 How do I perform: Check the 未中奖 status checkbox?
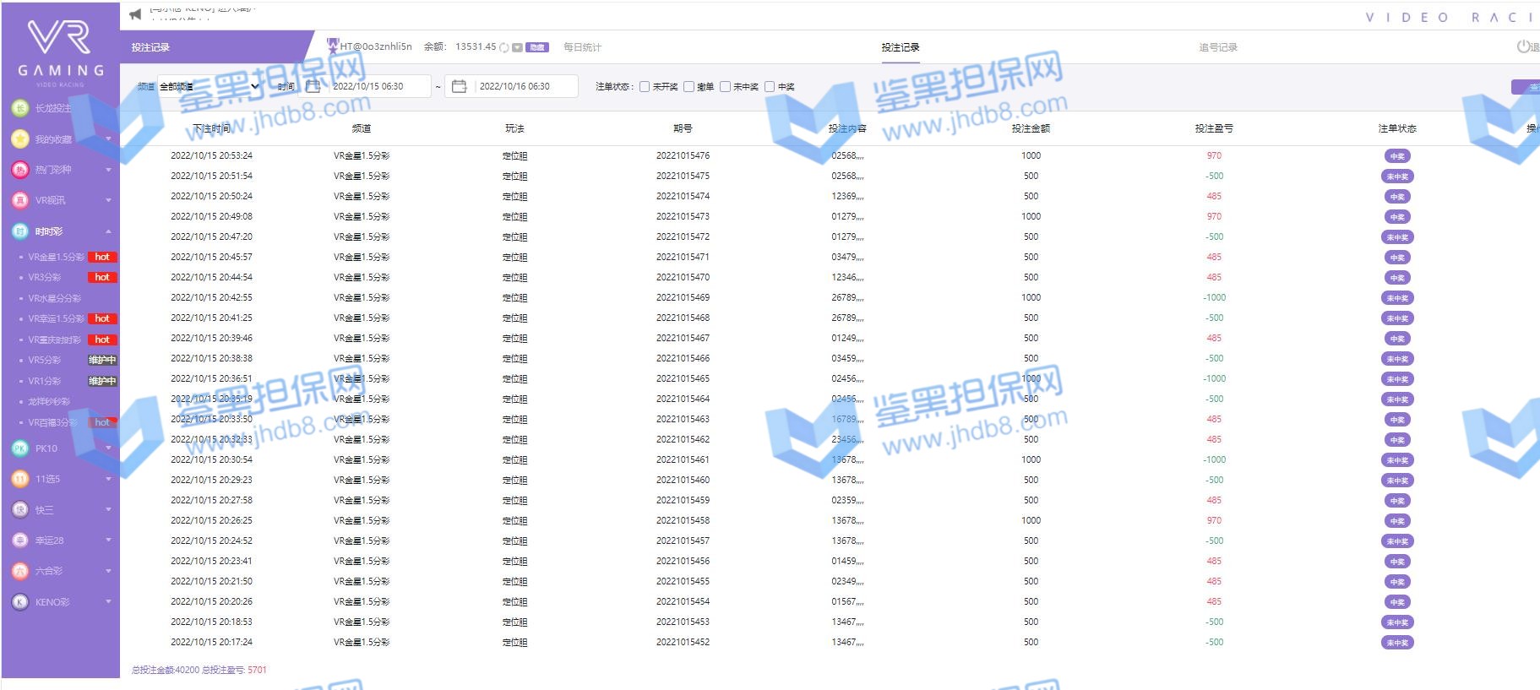725,87
